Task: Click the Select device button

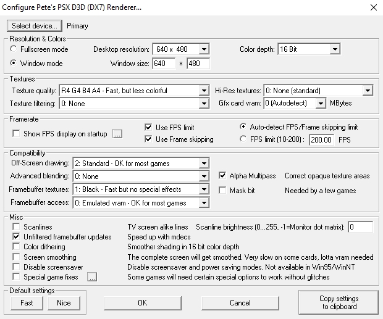Action: [x=35, y=26]
